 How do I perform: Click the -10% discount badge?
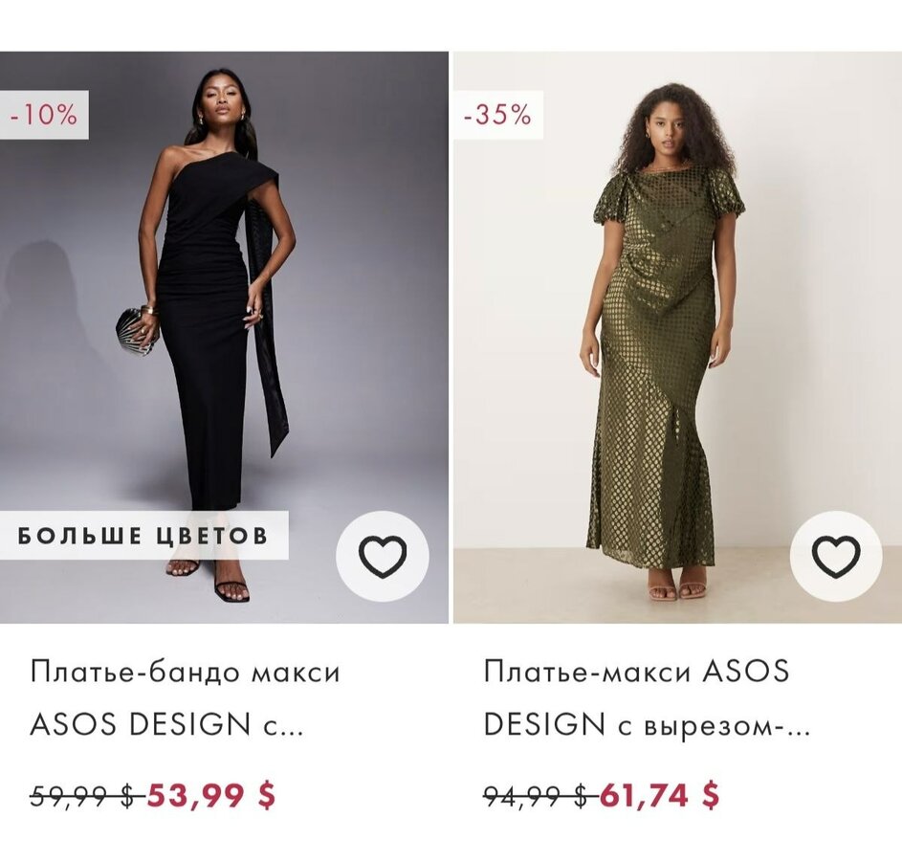(44, 115)
